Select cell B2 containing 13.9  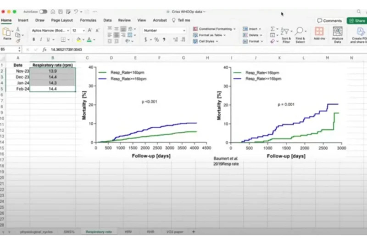pos(53,71)
